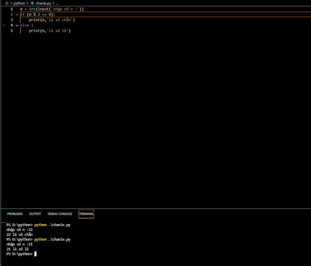This screenshot has height=266, width=311.
Task: Collapse the if block fold arrow on line 2
Action: point(17,15)
